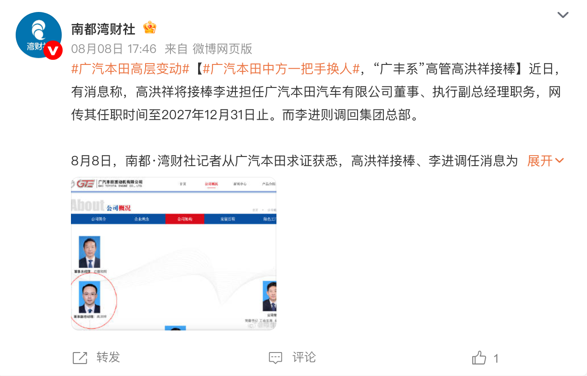Click the like count number 1
The height and width of the screenshot is (376, 587).
coord(496,359)
